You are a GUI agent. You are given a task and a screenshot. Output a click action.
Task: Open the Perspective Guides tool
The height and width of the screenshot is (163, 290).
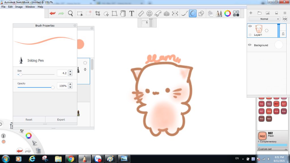coord(167,13)
